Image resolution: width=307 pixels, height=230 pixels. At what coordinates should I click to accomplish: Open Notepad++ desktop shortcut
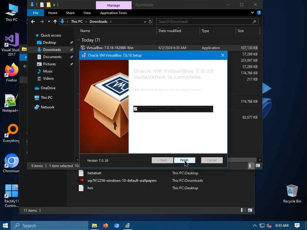point(11,103)
